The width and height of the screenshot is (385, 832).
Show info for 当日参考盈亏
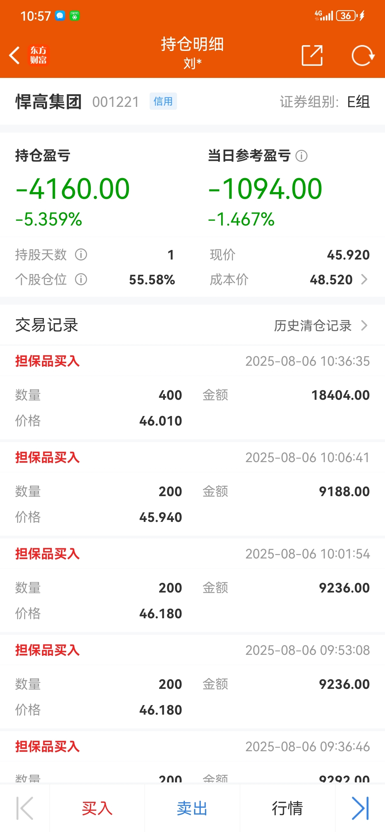tap(301, 156)
